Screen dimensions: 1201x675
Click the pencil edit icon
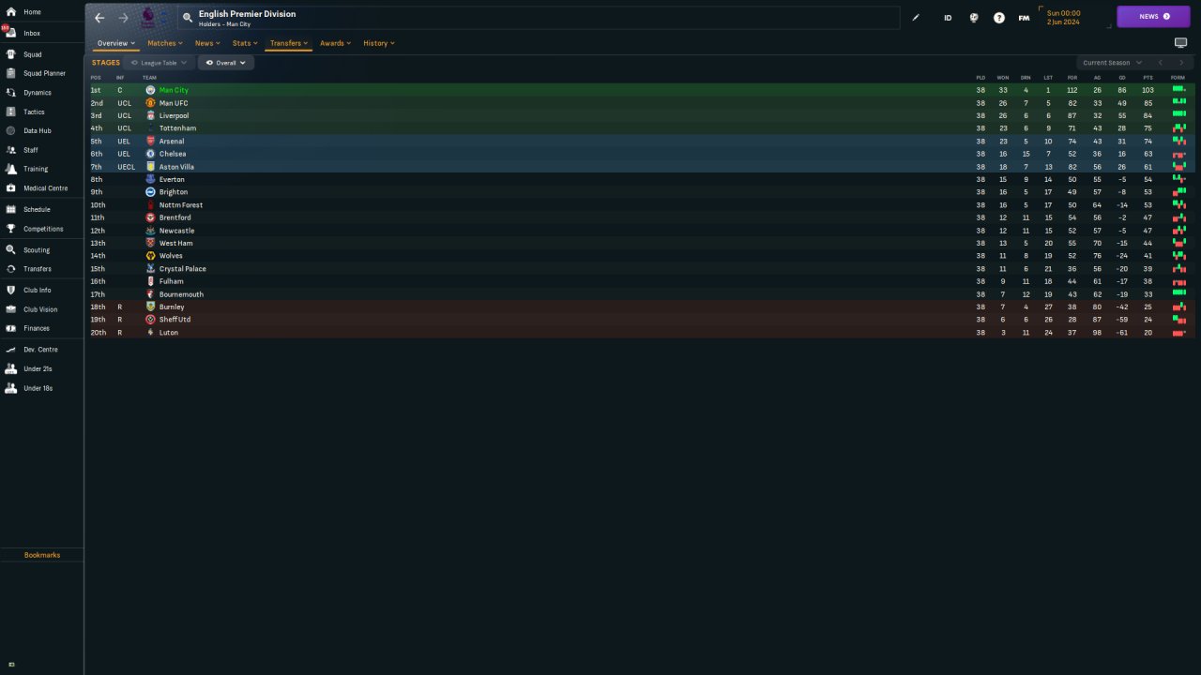pos(917,18)
